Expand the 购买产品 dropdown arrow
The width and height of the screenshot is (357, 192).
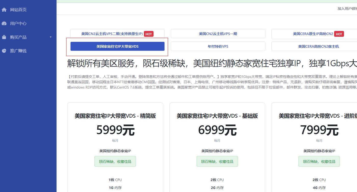pyautogui.click(x=50, y=37)
